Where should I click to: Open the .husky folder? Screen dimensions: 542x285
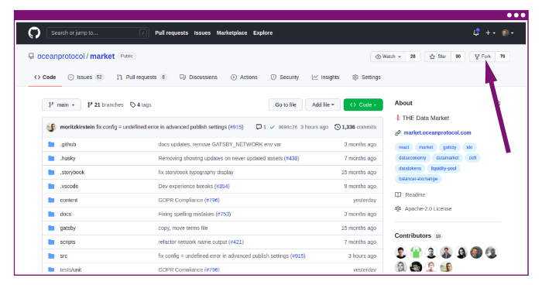pos(68,158)
